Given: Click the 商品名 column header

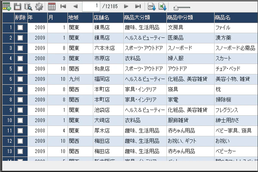Looking at the screenshot, I should tap(236, 18).
